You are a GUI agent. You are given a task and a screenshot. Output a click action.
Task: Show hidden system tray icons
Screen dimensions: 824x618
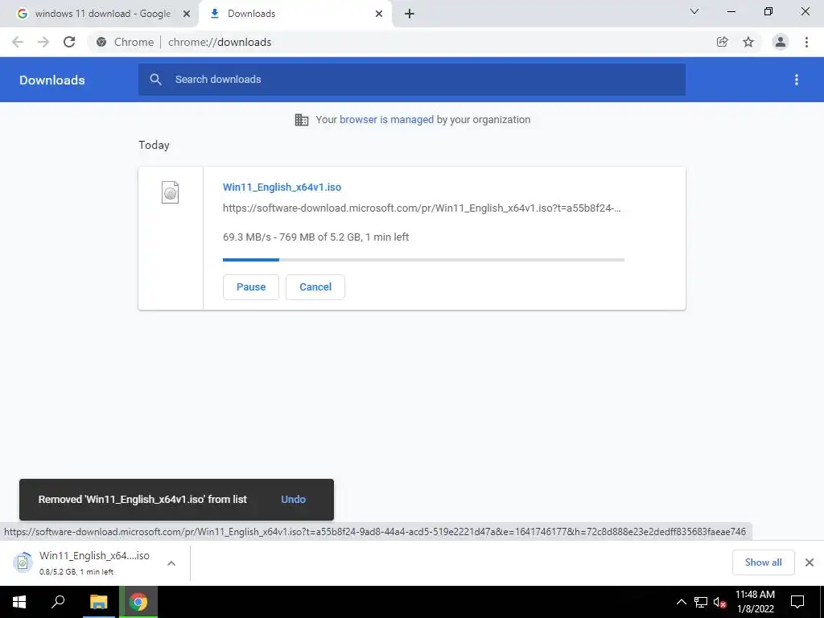[681, 602]
